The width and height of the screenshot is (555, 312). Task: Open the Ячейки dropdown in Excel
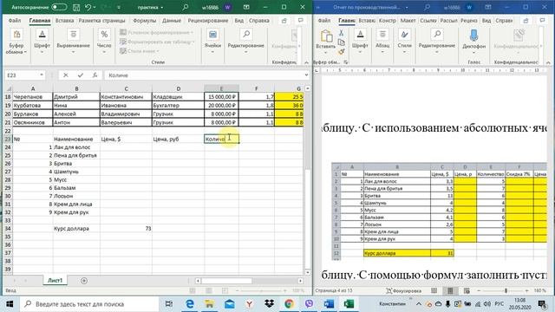[212, 42]
